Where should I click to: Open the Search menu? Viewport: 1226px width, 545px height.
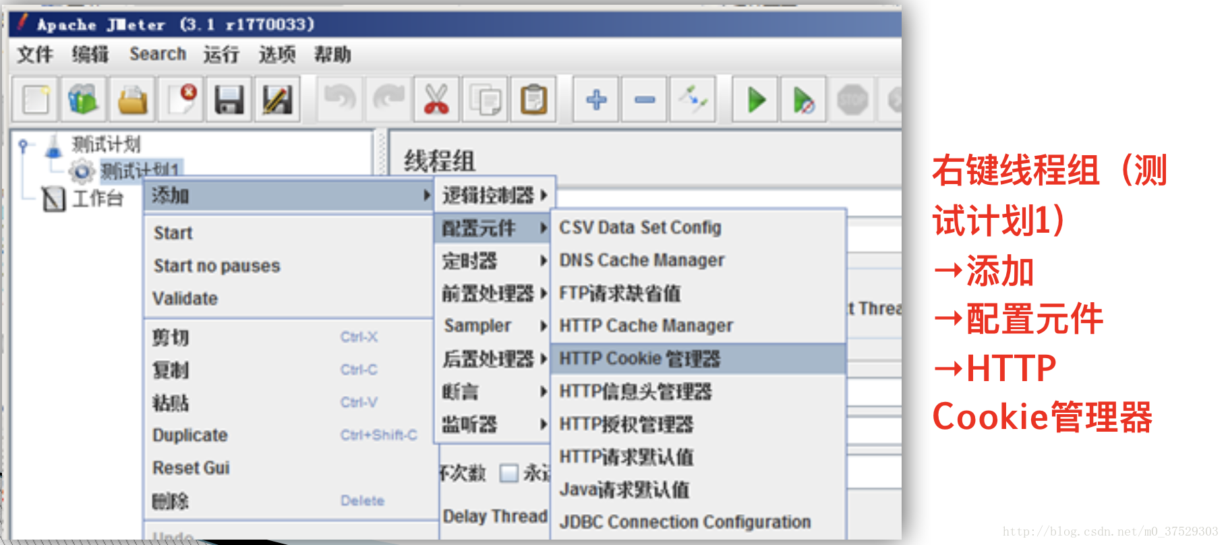pyautogui.click(x=158, y=54)
